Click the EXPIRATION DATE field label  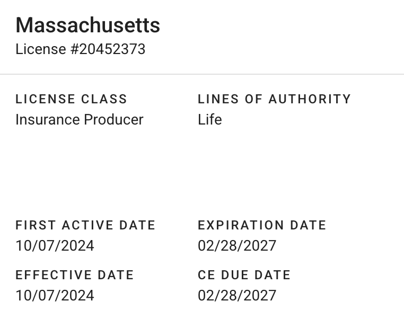262,225
